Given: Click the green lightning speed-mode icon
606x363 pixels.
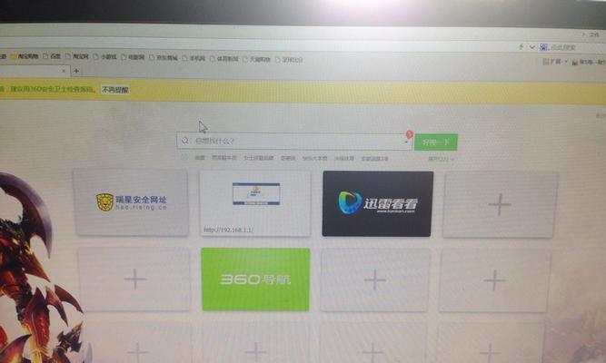Looking at the screenshot, I should pyautogui.click(x=521, y=46).
